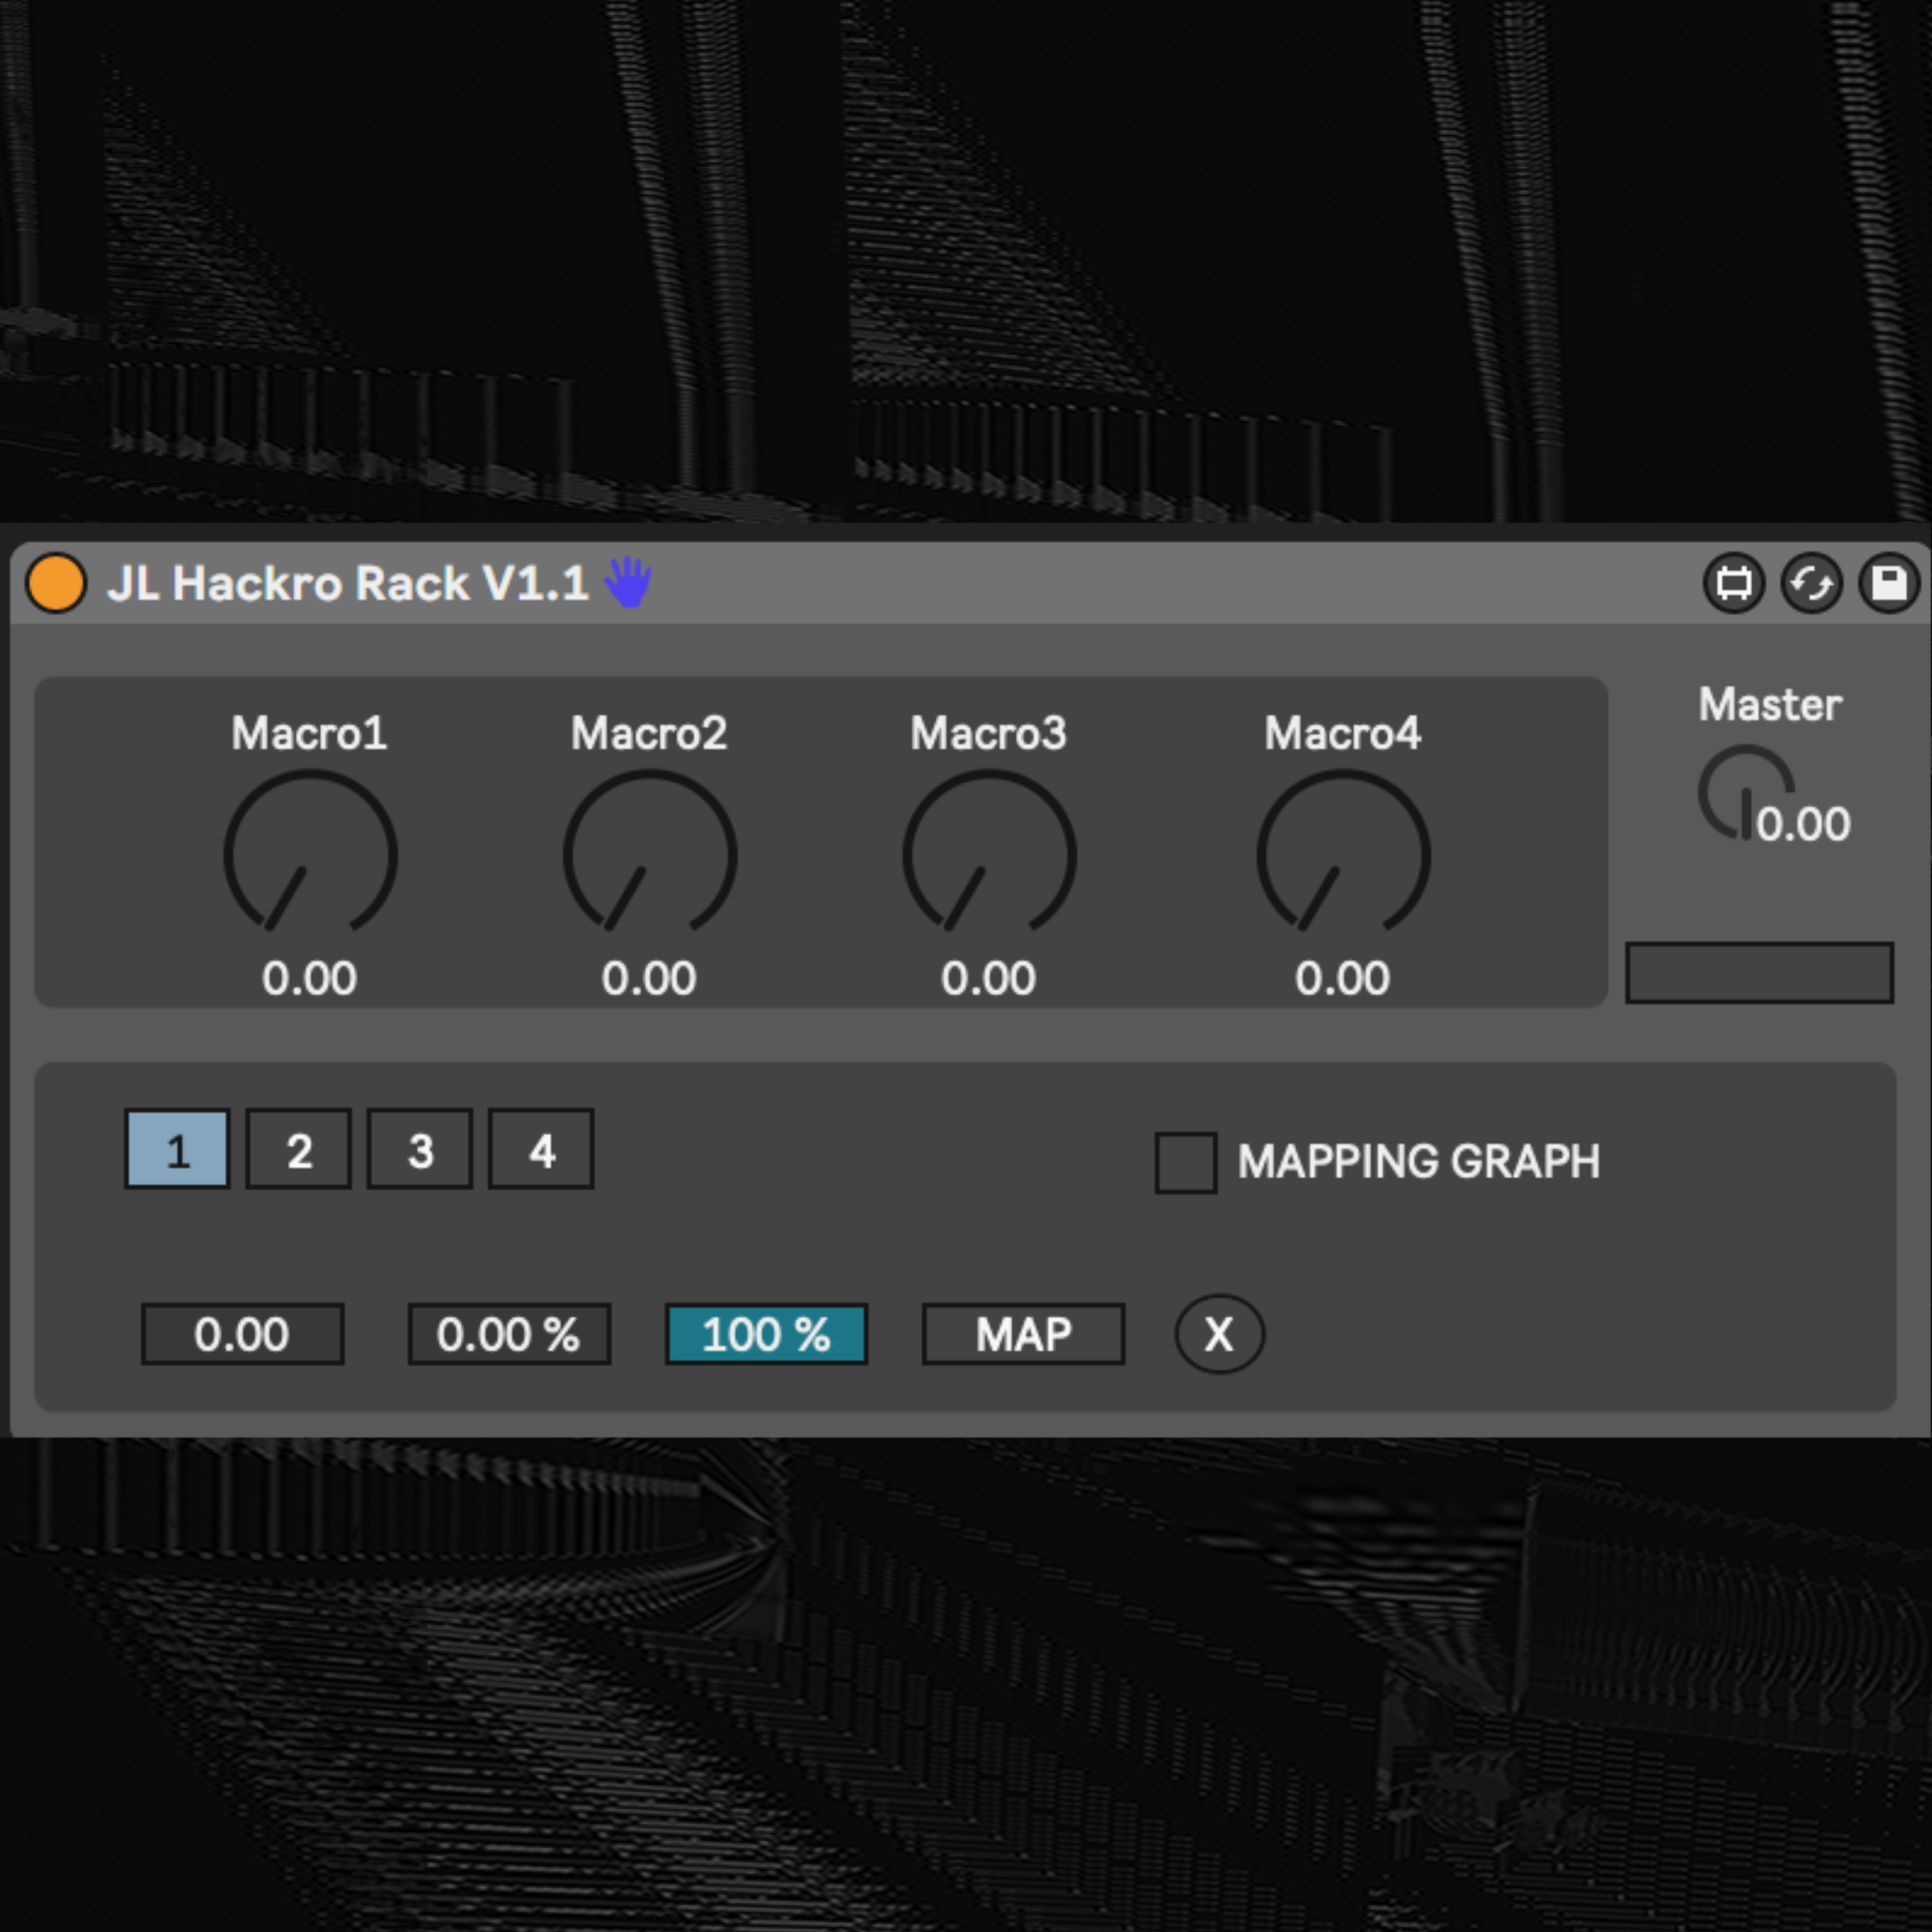
Task: Click the empty box below the Master knob
Action: click(1759, 972)
